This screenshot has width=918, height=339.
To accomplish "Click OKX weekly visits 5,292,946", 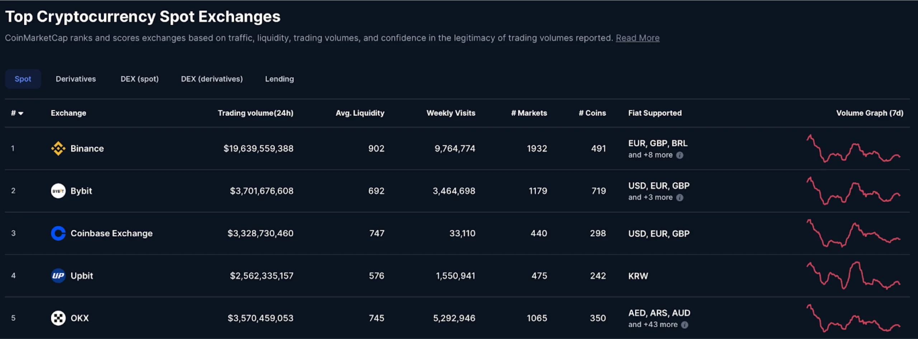I will point(454,318).
